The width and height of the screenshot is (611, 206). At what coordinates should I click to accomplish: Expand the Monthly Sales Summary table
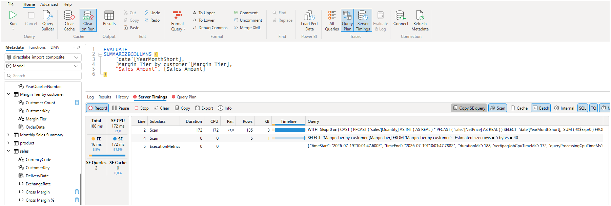(x=8, y=135)
